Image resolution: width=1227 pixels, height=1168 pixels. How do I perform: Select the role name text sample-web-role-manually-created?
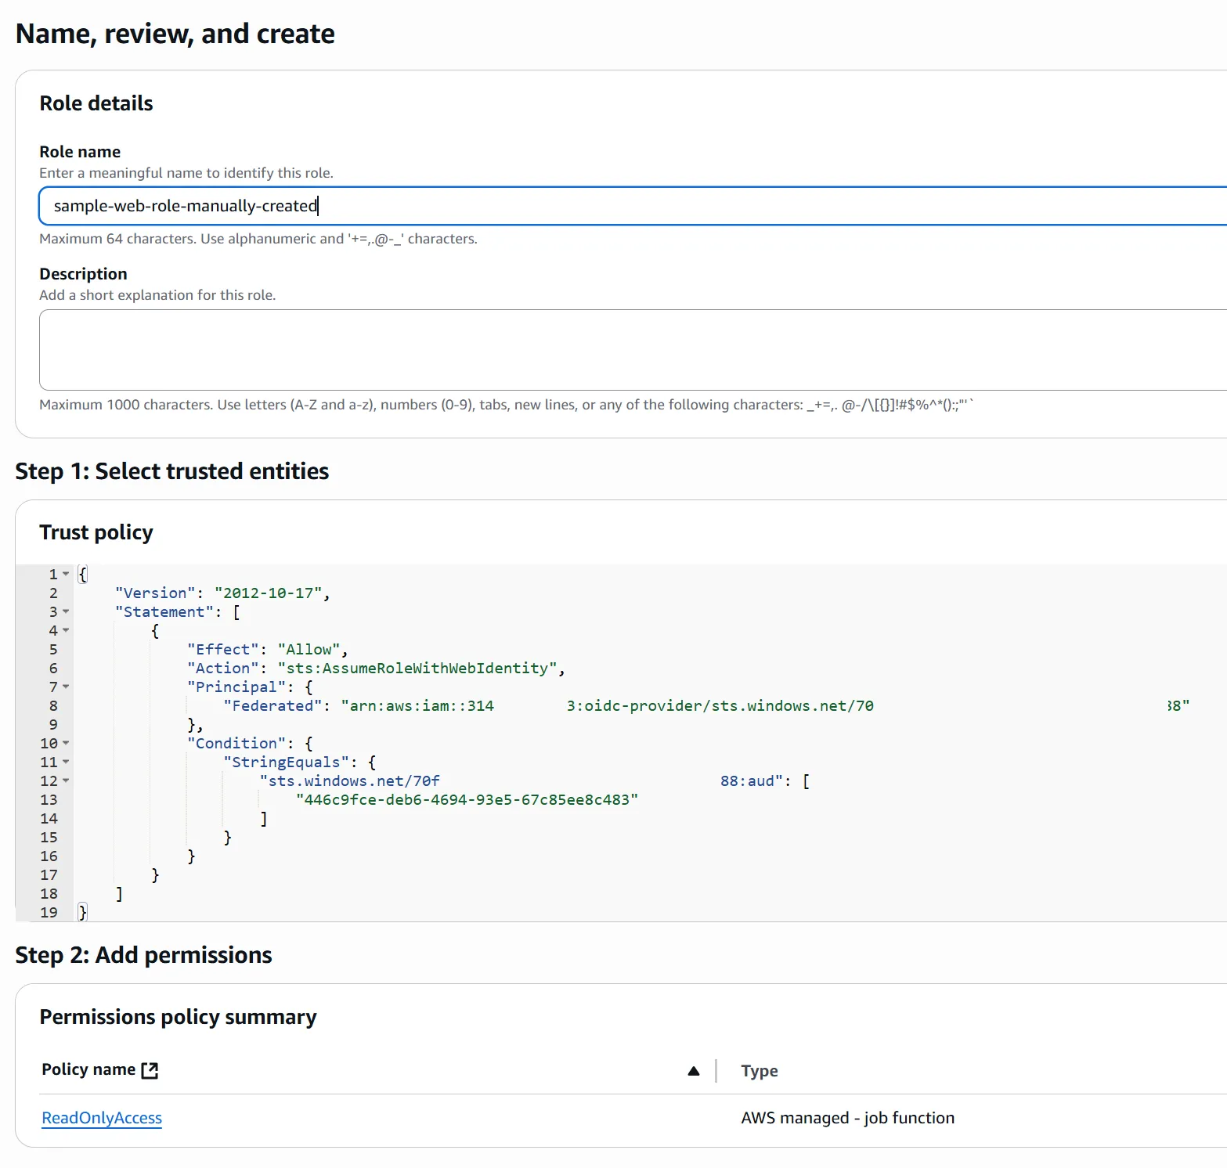pos(186,206)
